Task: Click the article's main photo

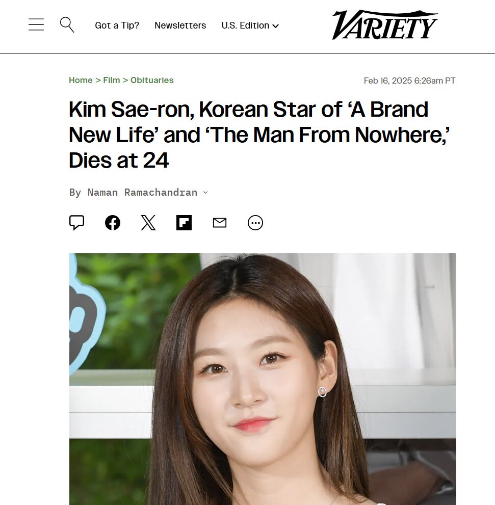Action: point(263,379)
